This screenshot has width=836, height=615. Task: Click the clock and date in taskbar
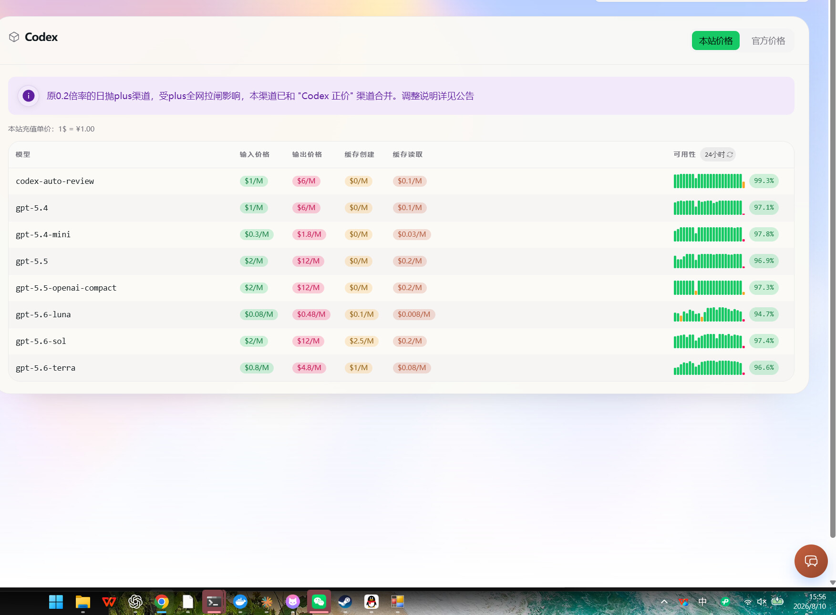pyautogui.click(x=809, y=602)
